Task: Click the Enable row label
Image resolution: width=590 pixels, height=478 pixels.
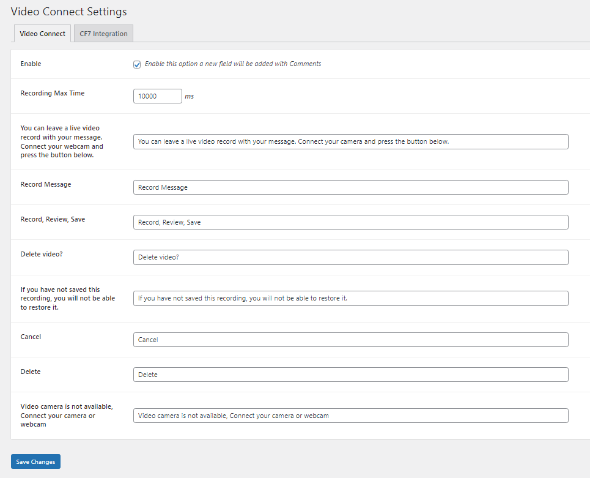Action: click(31, 64)
